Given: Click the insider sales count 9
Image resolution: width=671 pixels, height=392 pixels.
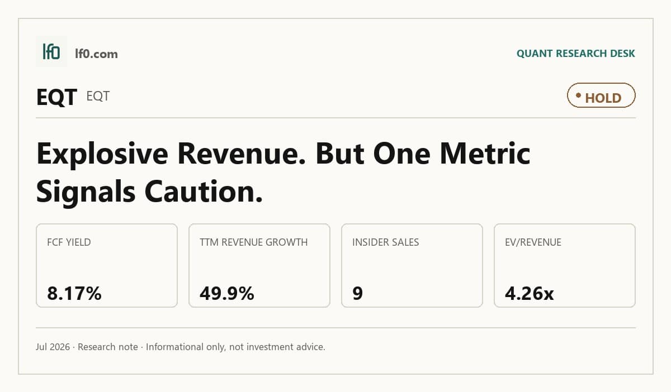Looking at the screenshot, I should point(358,293).
